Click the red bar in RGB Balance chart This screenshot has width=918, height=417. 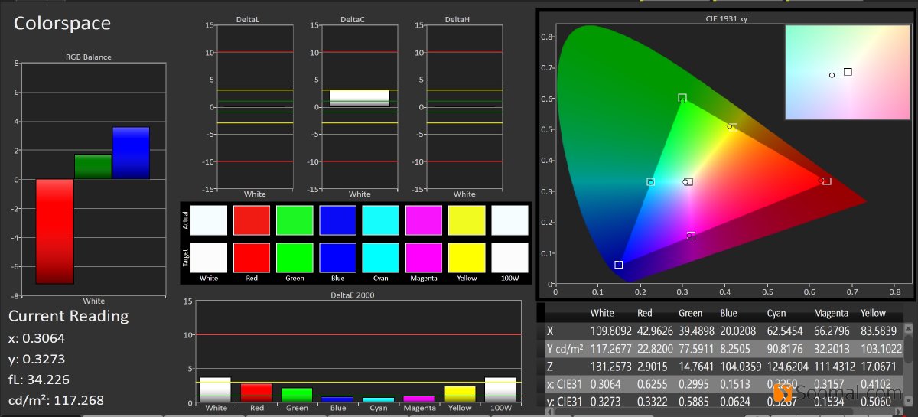54,231
